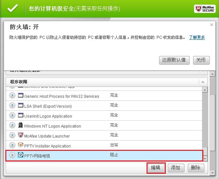Click the 编辑 button
Image resolution: width=219 pixels, height=179 pixels.
pos(156,168)
